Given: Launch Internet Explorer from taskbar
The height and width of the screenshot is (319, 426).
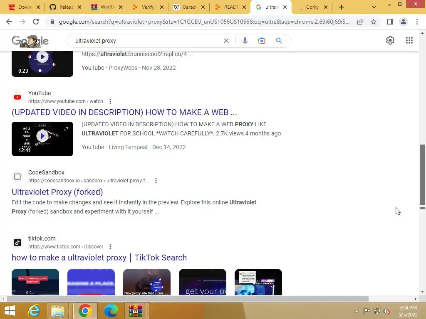Looking at the screenshot, I should click(34, 311).
